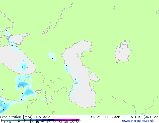Select the 30–35 mm violet legend swatch

coord(56,120)
